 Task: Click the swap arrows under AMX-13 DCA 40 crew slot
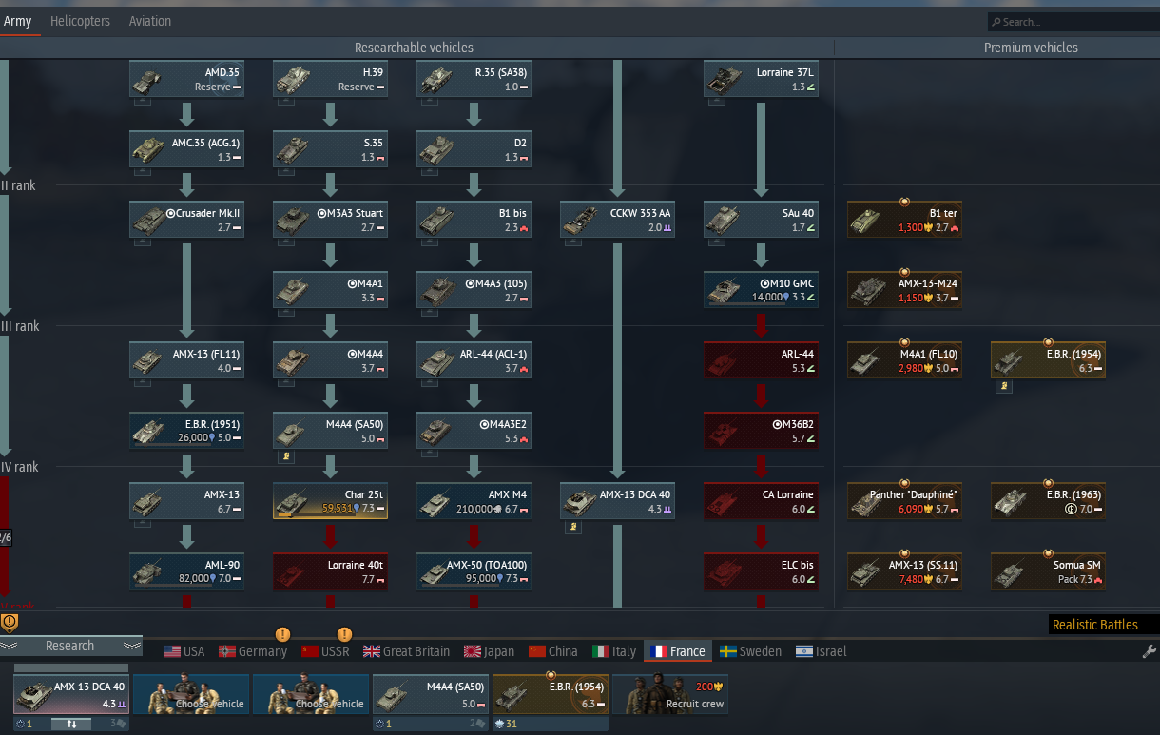pyautogui.click(x=70, y=724)
